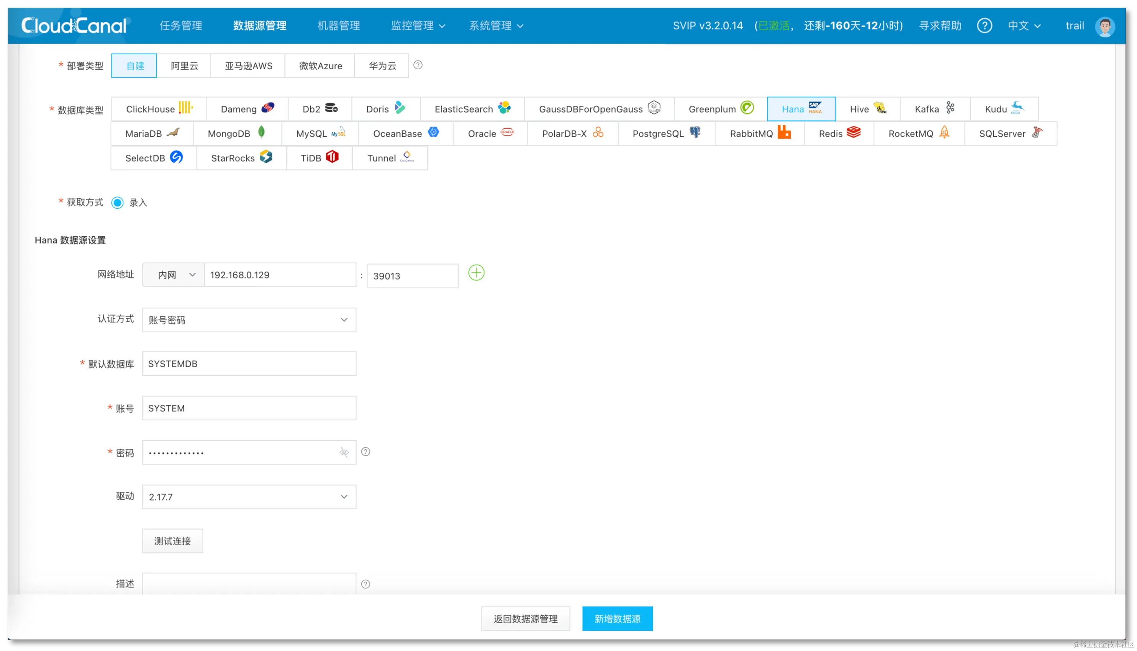The image size is (1137, 651).
Task: Select the 录入 radio button
Action: tap(118, 203)
